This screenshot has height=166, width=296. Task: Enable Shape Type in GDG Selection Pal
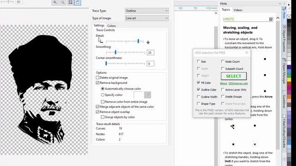tap(198, 103)
